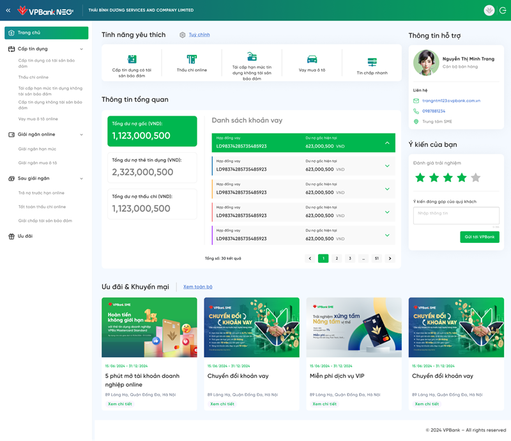
Task: Rate experience with the third star
Action: (448, 178)
